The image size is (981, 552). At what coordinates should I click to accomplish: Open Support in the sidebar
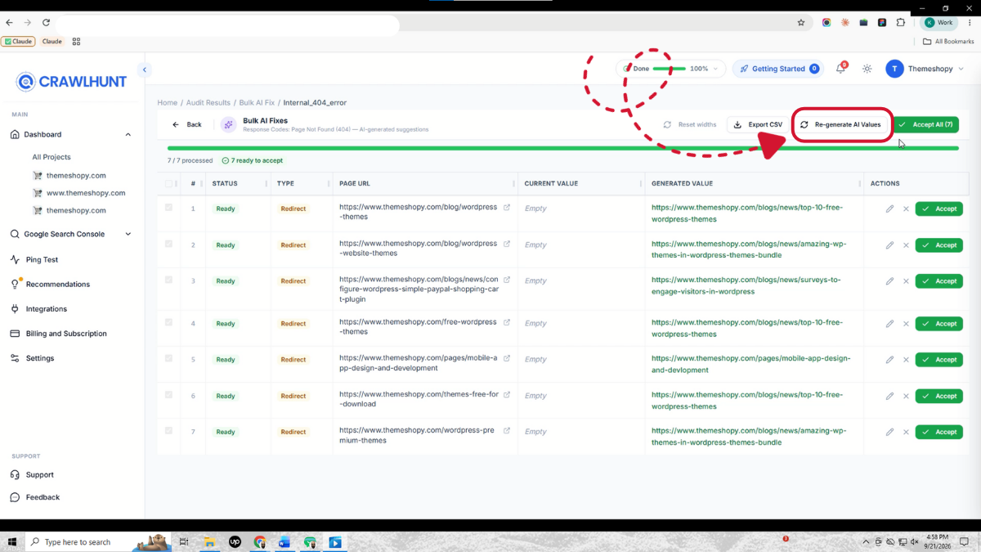[39, 474]
